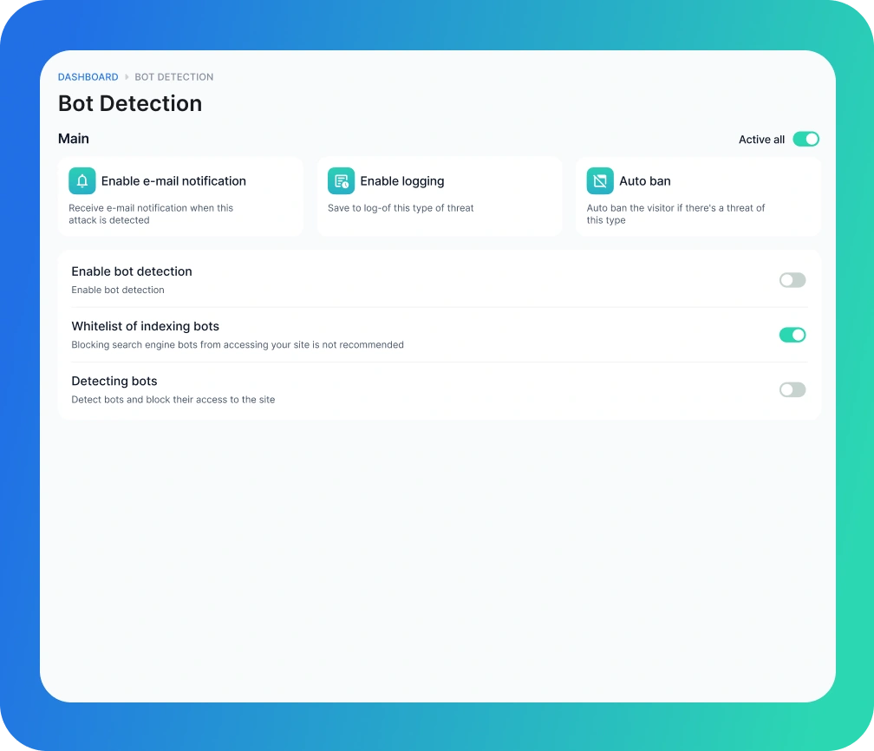Select the Enable logging document icon
The image size is (874, 751).
coord(340,180)
